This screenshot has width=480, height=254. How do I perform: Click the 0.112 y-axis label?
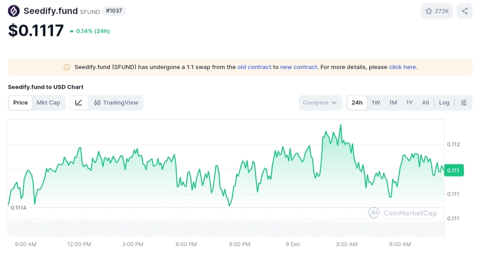pyautogui.click(x=453, y=144)
